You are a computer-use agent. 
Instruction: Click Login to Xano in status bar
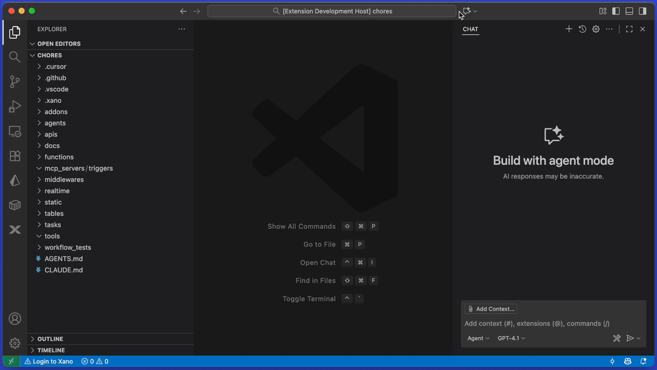49,361
